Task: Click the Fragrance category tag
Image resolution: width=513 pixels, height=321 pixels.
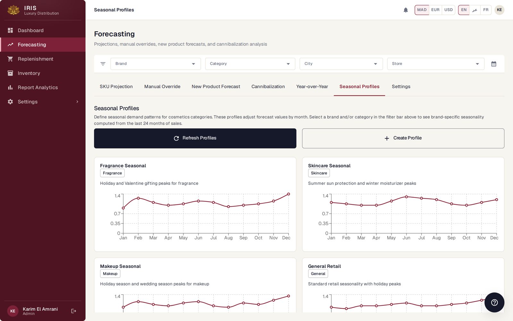Action: 112,173
